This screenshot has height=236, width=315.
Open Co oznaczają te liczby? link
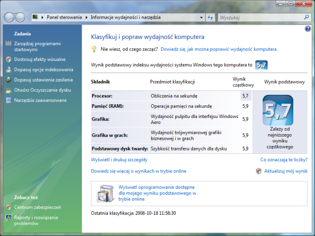click(284, 160)
